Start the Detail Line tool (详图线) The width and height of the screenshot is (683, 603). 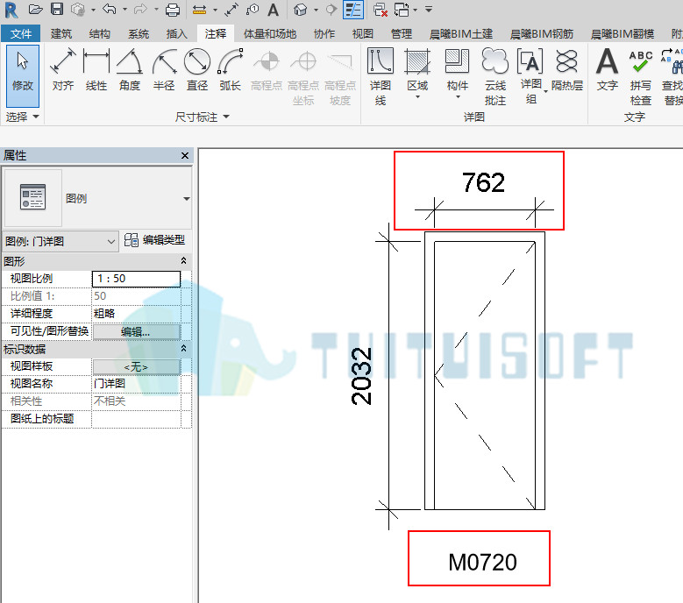[x=381, y=77]
